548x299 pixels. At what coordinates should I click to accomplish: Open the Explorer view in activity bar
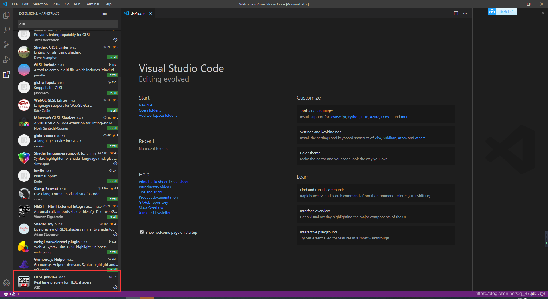coord(6,15)
